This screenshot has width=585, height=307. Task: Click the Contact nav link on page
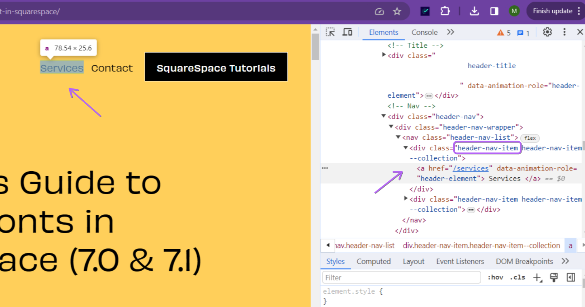pos(112,68)
